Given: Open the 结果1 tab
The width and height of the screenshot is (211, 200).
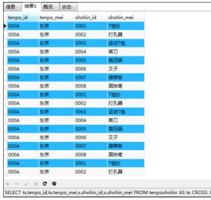Looking at the screenshot, I should coord(31,6).
